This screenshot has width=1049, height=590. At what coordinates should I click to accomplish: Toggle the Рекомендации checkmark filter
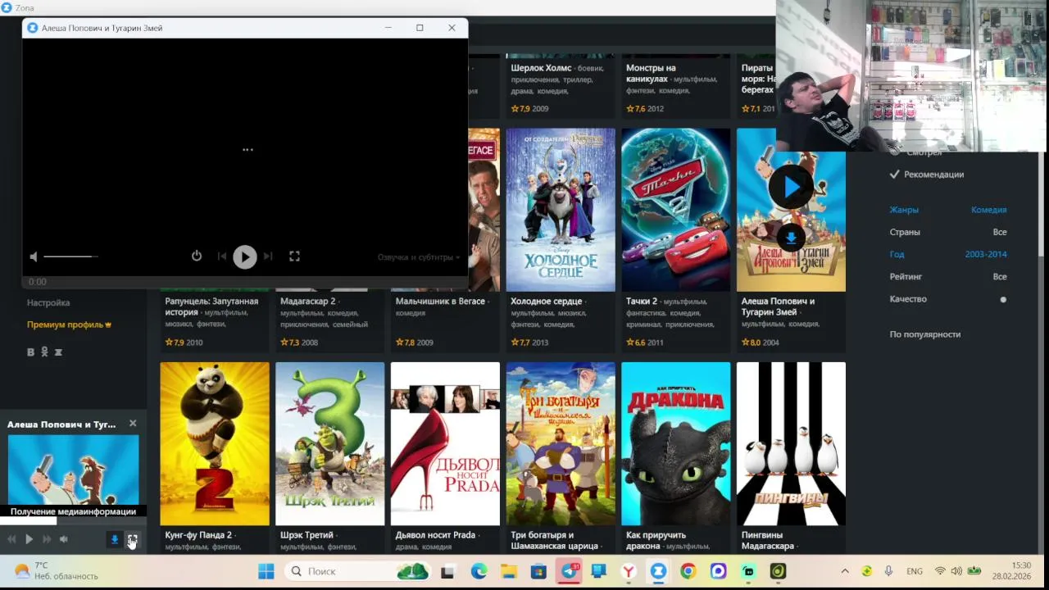(927, 175)
